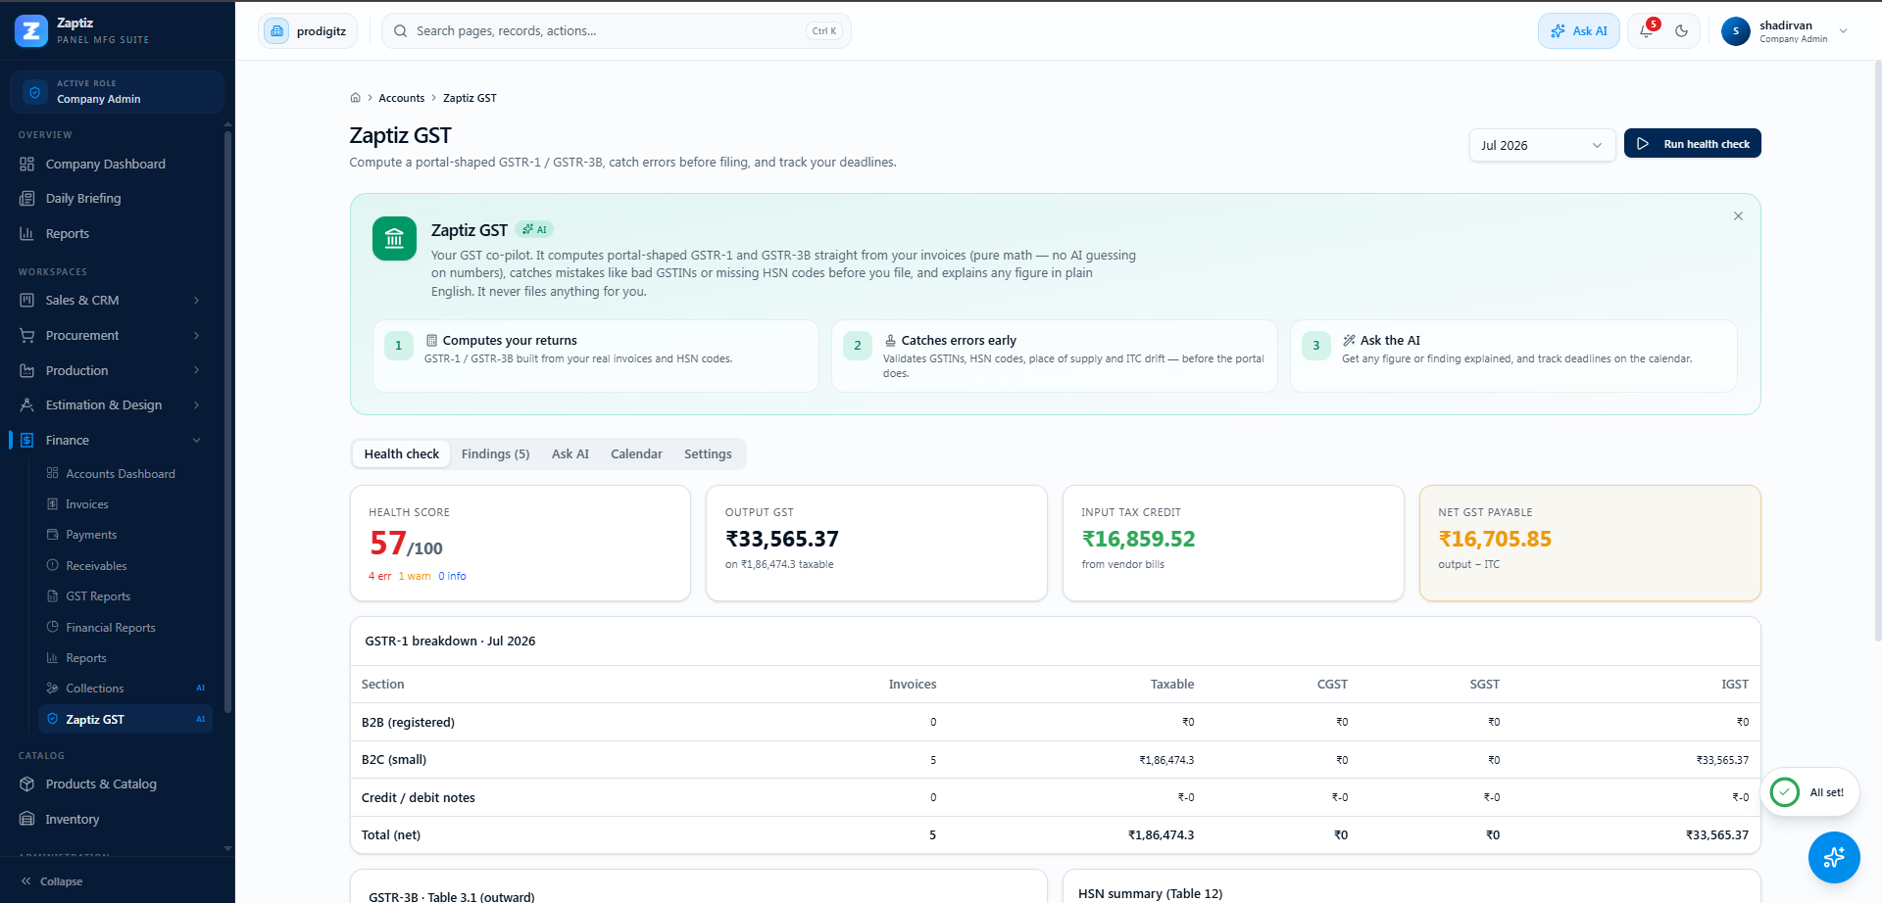Open the floating AI assistant button
The width and height of the screenshot is (1882, 903).
pyautogui.click(x=1834, y=858)
